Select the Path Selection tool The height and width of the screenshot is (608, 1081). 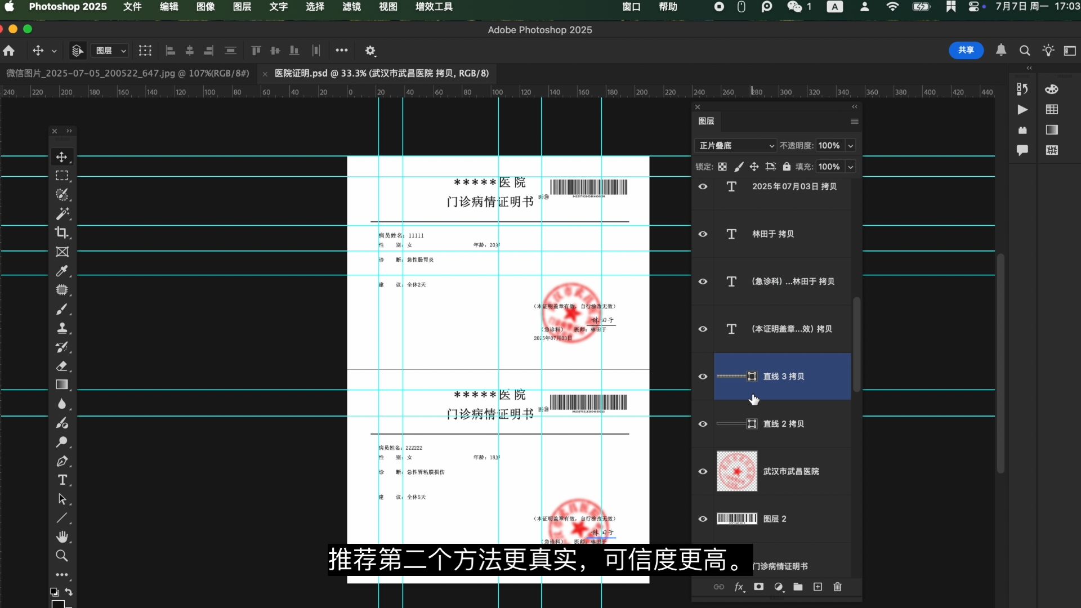click(x=62, y=499)
